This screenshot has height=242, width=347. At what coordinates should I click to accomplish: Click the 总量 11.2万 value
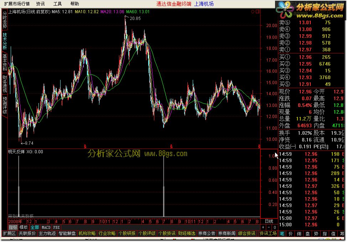(304, 119)
